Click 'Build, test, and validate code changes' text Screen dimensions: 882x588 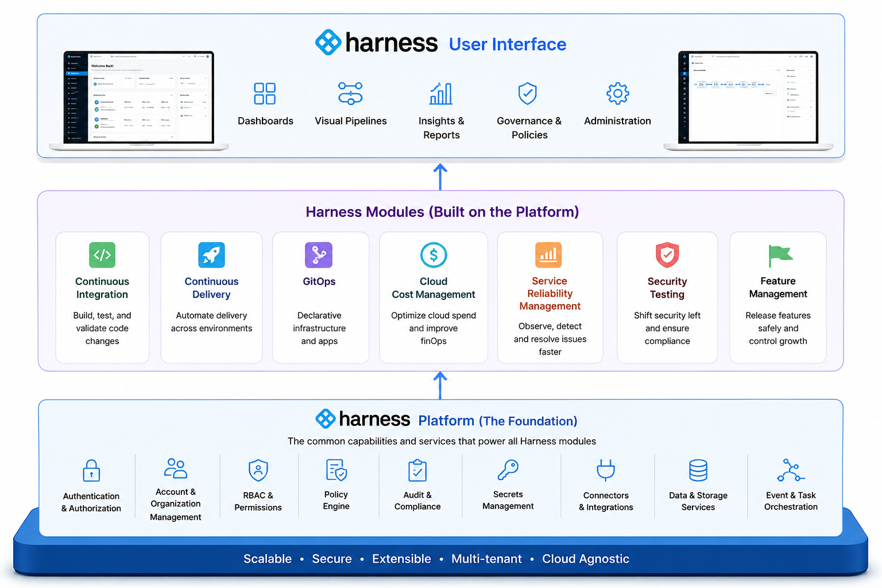(x=102, y=328)
